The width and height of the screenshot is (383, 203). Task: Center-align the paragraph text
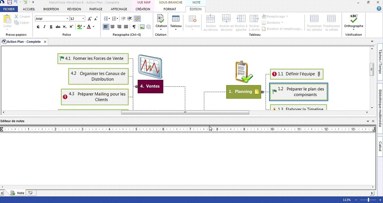tap(112, 27)
